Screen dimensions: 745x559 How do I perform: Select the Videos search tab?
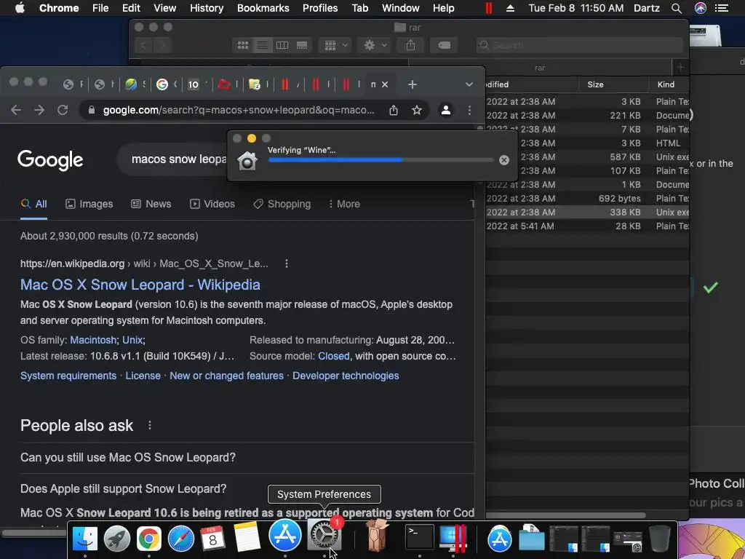tap(212, 204)
